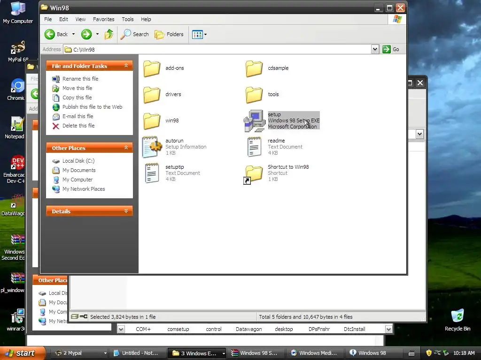Collapse File and Folder Tasks panel
Screen dimensions: 481x360
tap(126, 66)
